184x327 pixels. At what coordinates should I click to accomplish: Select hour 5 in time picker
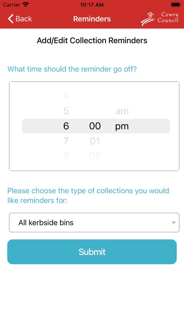(66, 111)
